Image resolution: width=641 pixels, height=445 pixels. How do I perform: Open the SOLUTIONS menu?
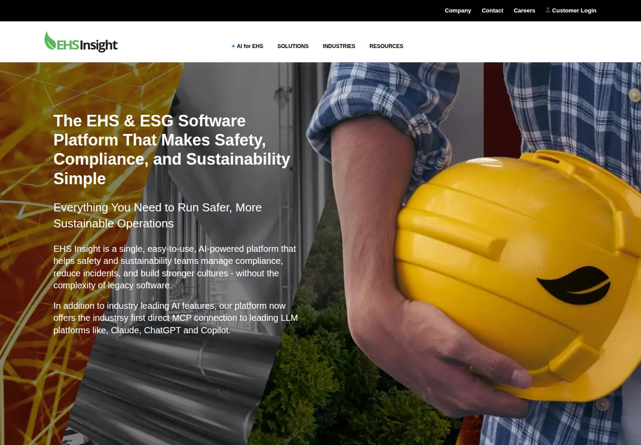point(293,46)
